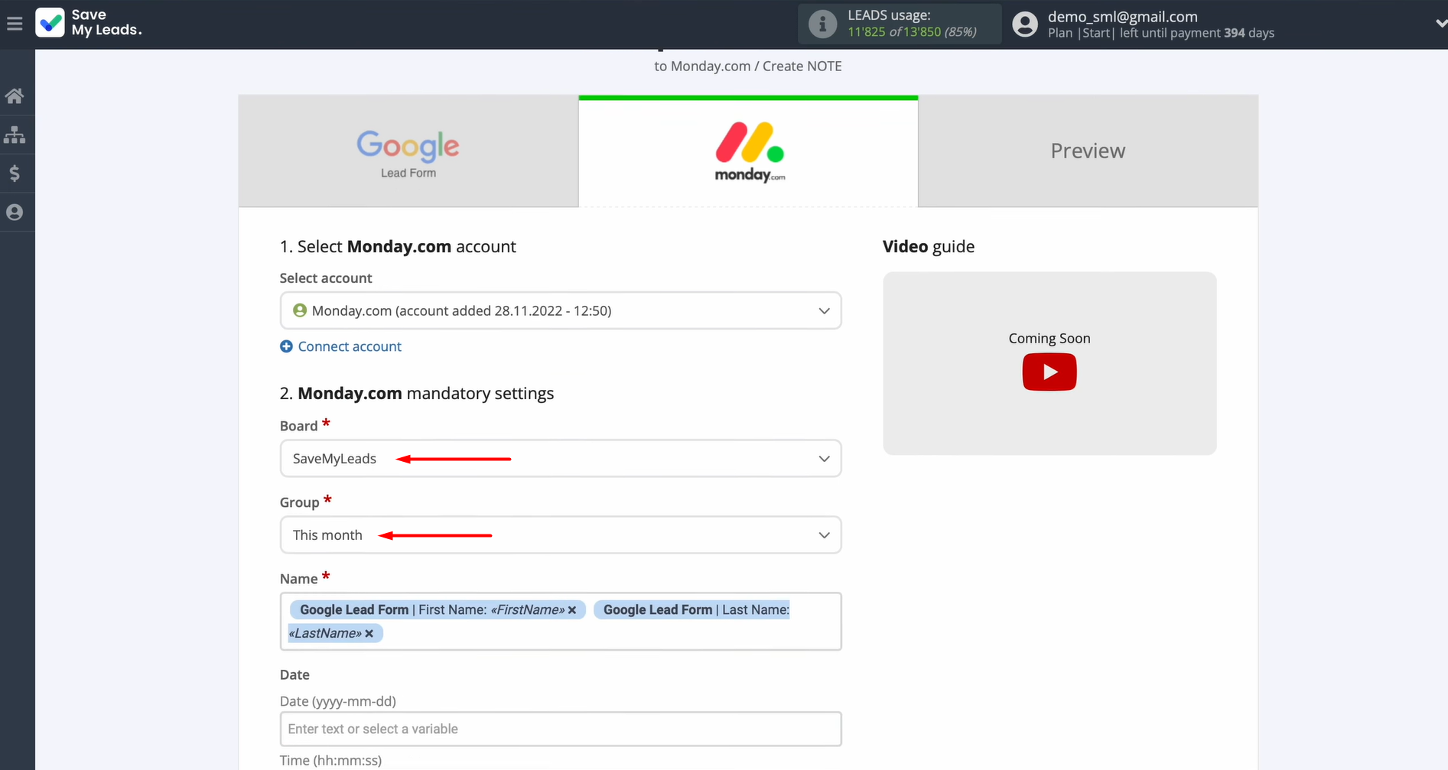Screen dimensions: 1448x770
Task: Select the Monday.com tab
Action: point(748,152)
